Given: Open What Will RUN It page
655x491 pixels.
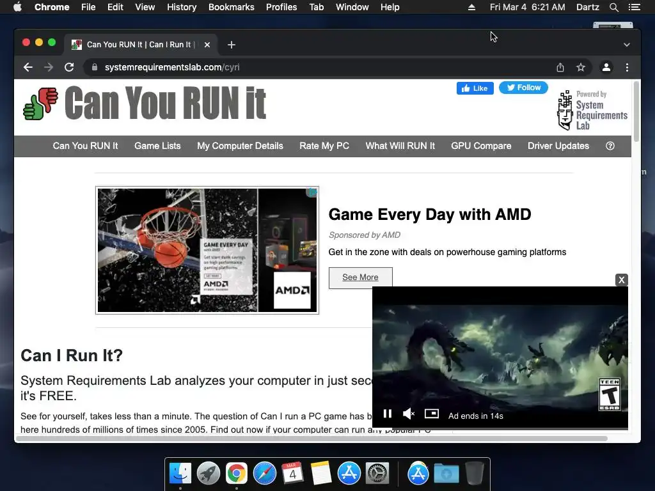Looking at the screenshot, I should point(400,146).
